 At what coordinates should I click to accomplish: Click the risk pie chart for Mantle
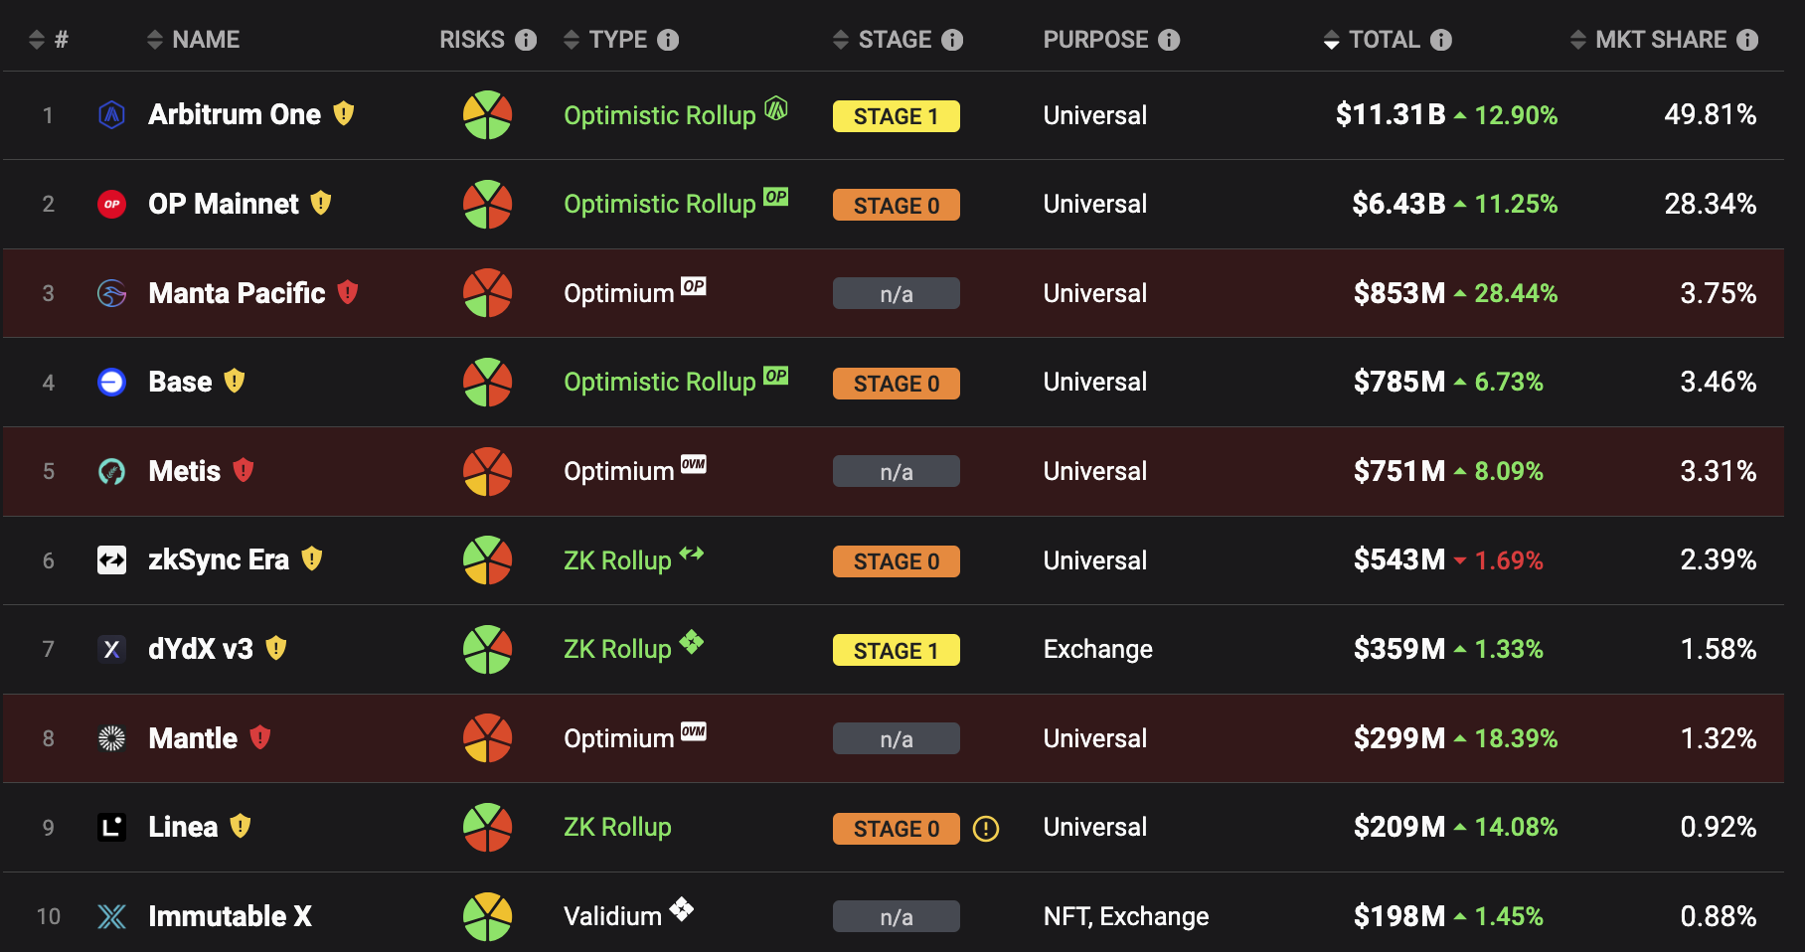(x=487, y=738)
